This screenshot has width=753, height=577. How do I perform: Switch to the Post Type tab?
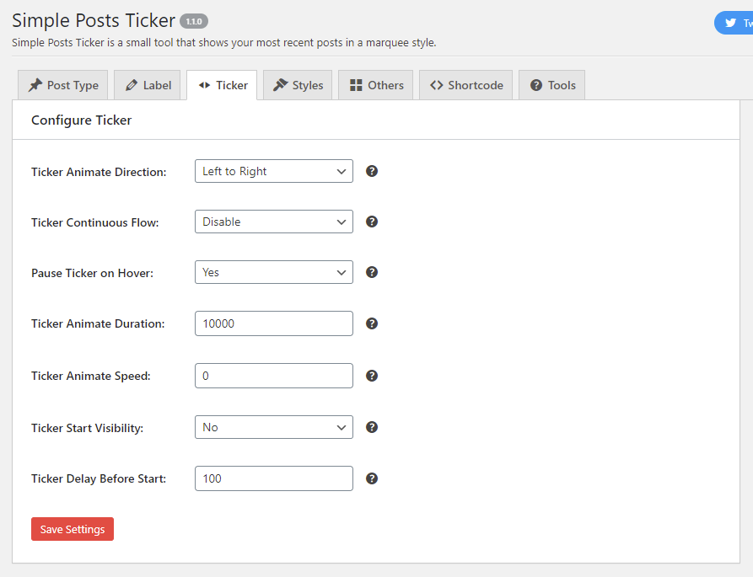63,85
